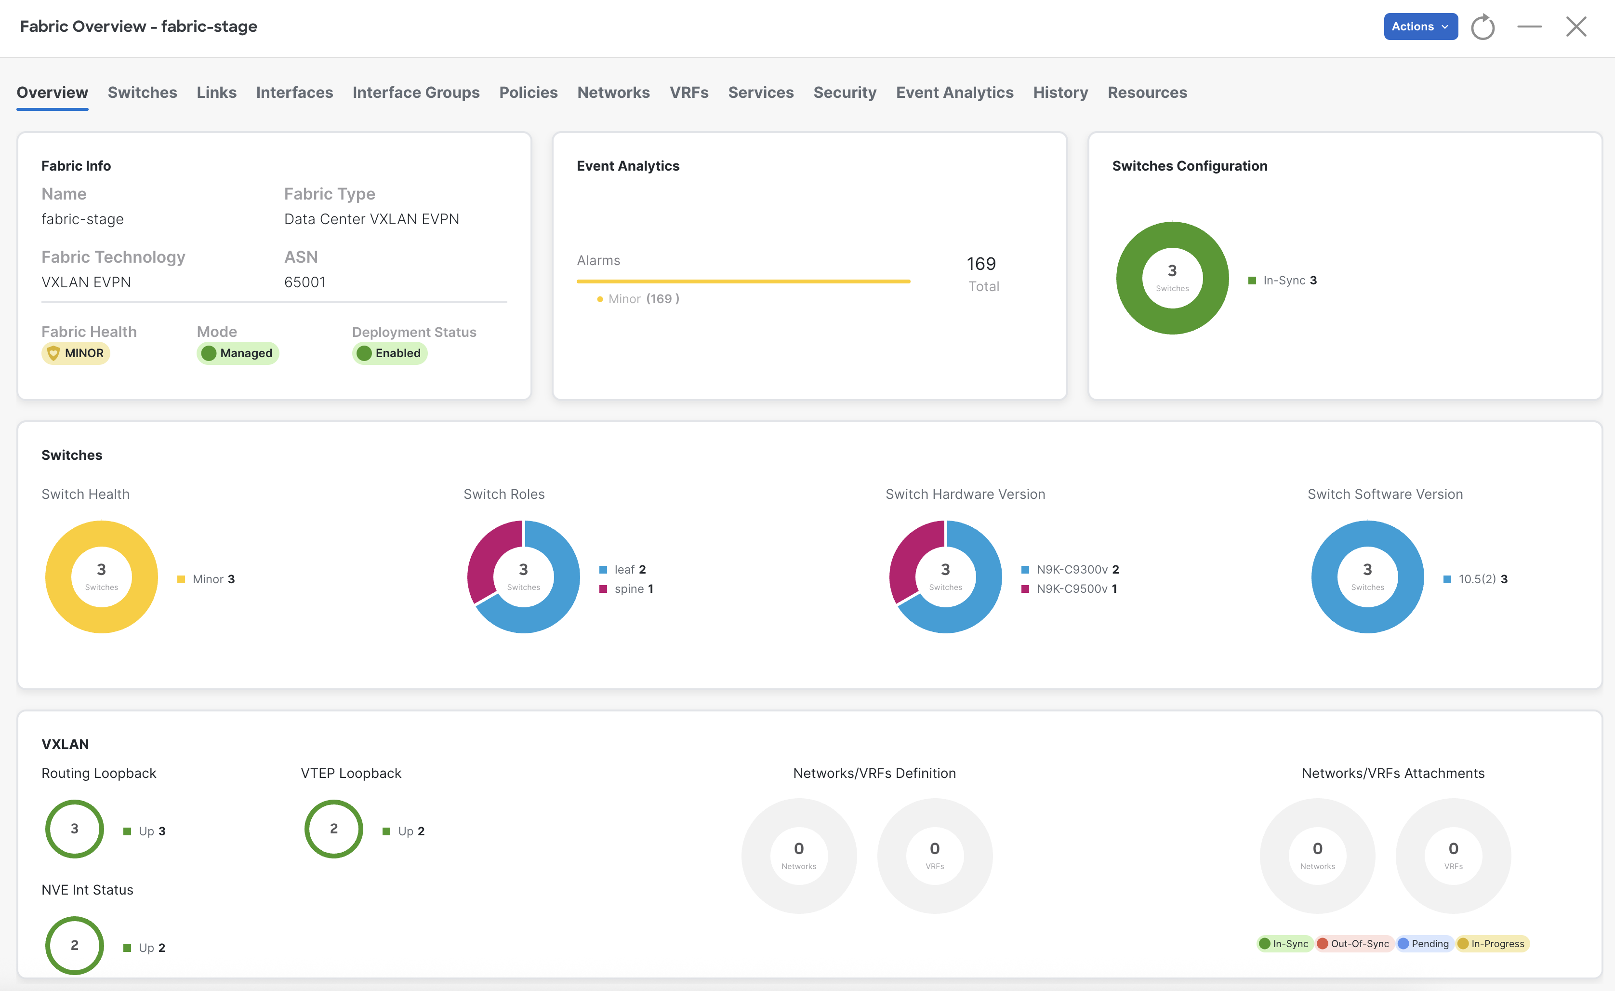Click the NVE Int Status ring

[74, 945]
